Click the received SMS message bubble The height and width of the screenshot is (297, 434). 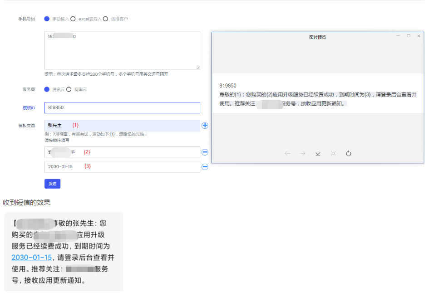(x=64, y=251)
